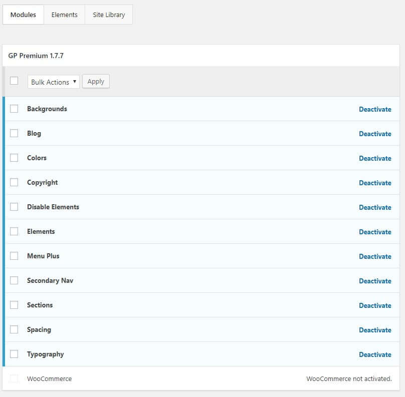Deactivate the Spacing module
Screen dimensions: 405x397
coord(375,330)
